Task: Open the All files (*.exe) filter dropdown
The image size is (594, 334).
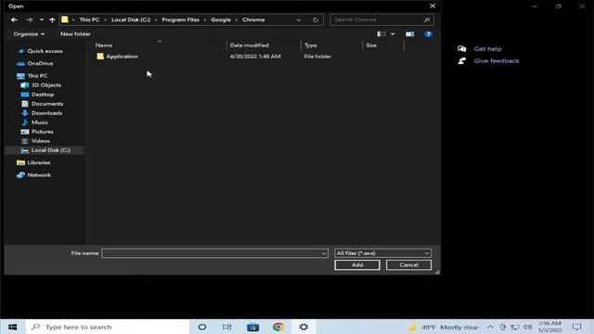Action: tap(382, 253)
